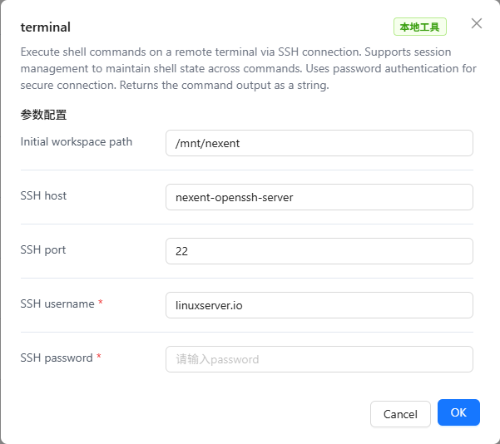Click the red asterisk beside SSH username
This screenshot has width=500, height=444.
(101, 303)
